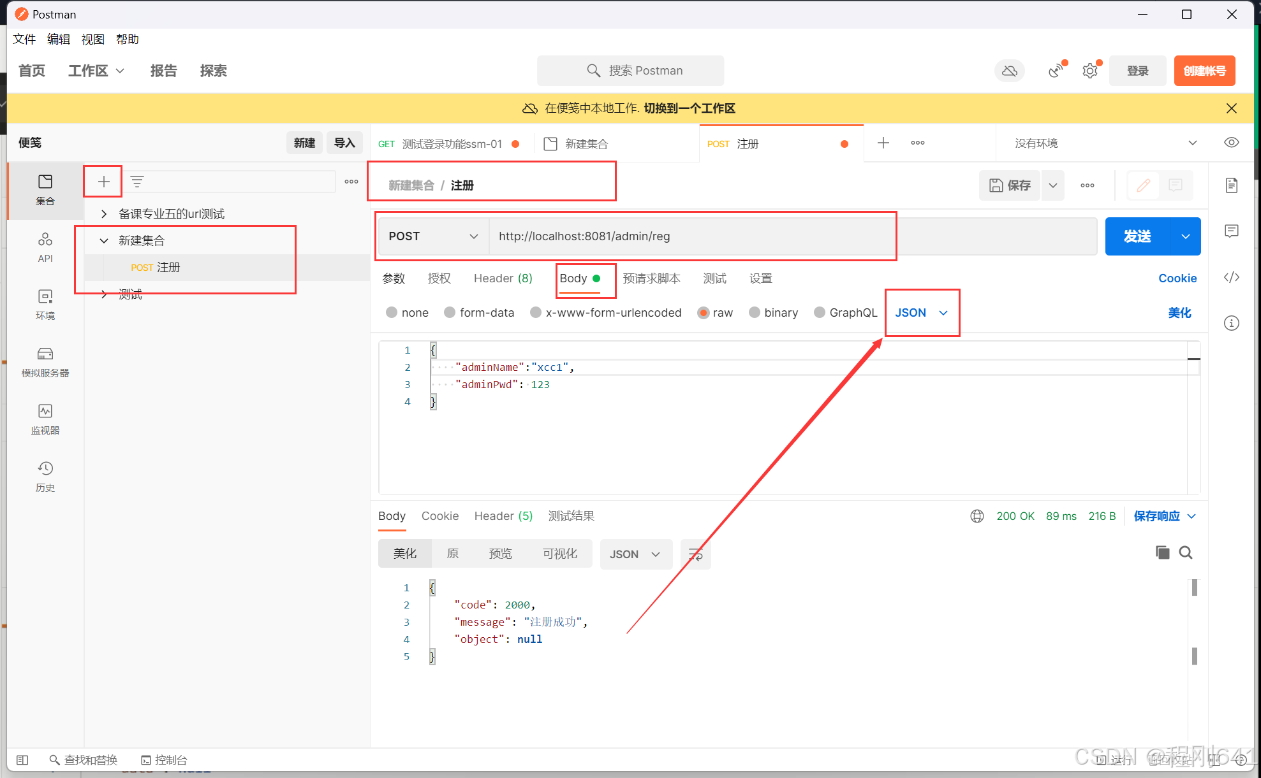1261x778 pixels.
Task: Open the API sidebar panel
Action: pyautogui.click(x=45, y=247)
